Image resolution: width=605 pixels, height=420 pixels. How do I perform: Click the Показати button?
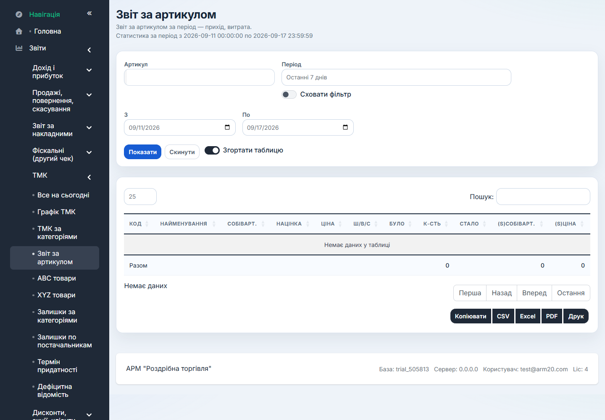[142, 152]
